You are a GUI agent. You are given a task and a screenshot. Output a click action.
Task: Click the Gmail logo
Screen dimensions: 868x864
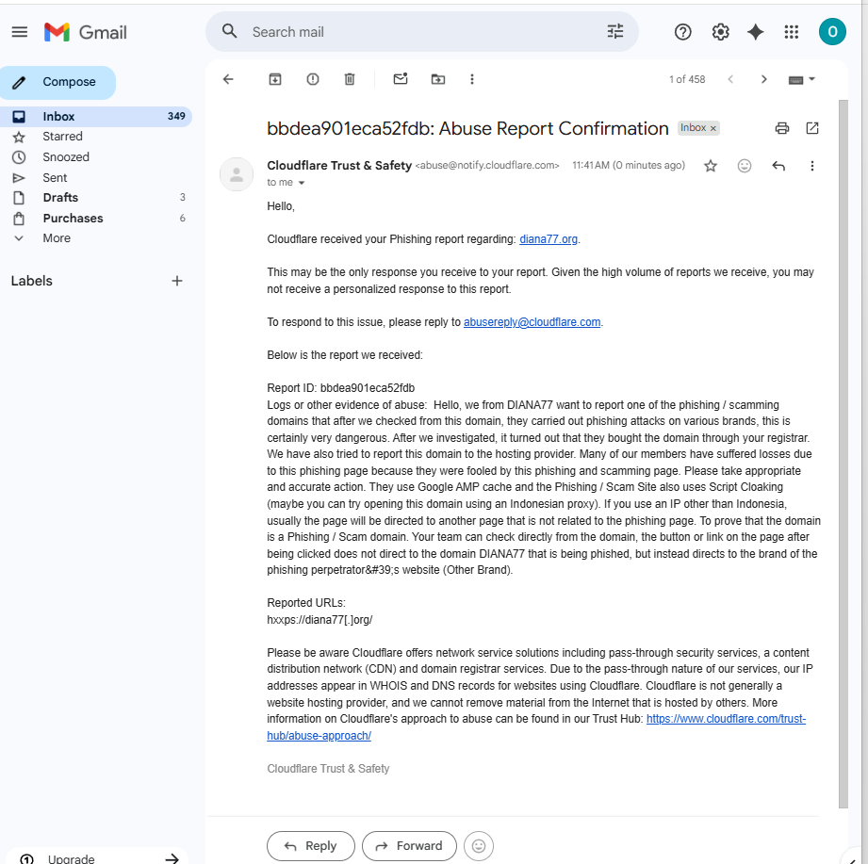pyautogui.click(x=86, y=32)
